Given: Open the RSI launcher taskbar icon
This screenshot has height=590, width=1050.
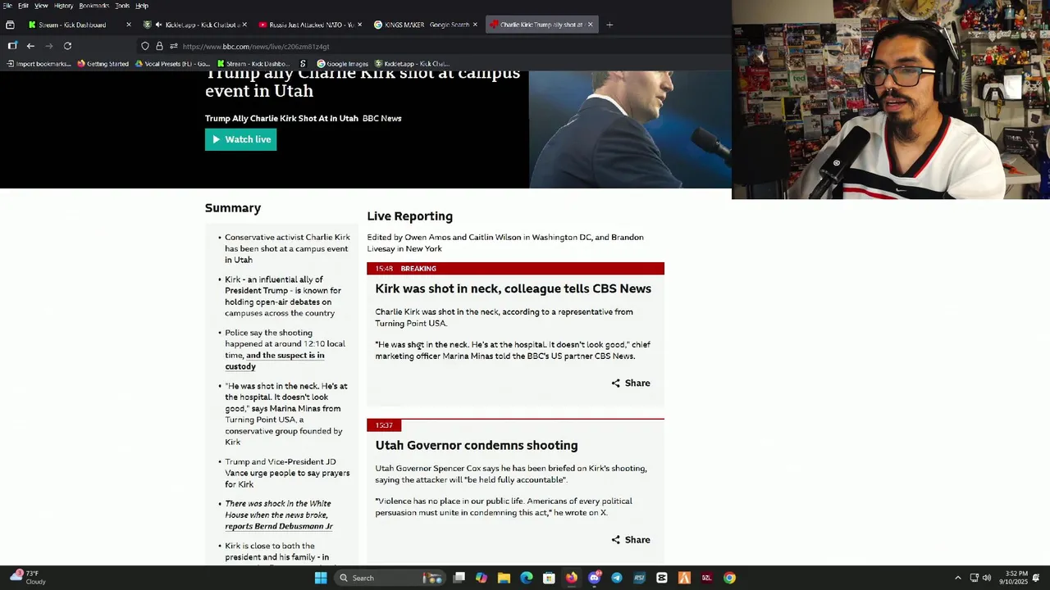Looking at the screenshot, I should click(639, 578).
